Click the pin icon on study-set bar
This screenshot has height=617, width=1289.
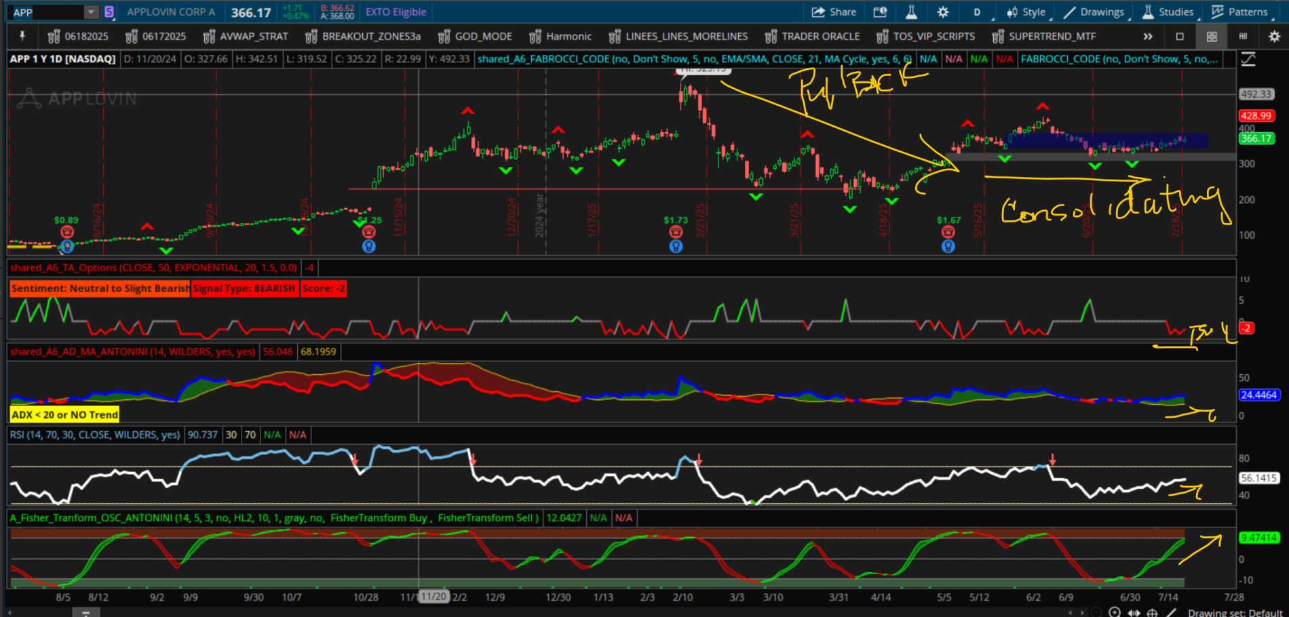click(22, 36)
